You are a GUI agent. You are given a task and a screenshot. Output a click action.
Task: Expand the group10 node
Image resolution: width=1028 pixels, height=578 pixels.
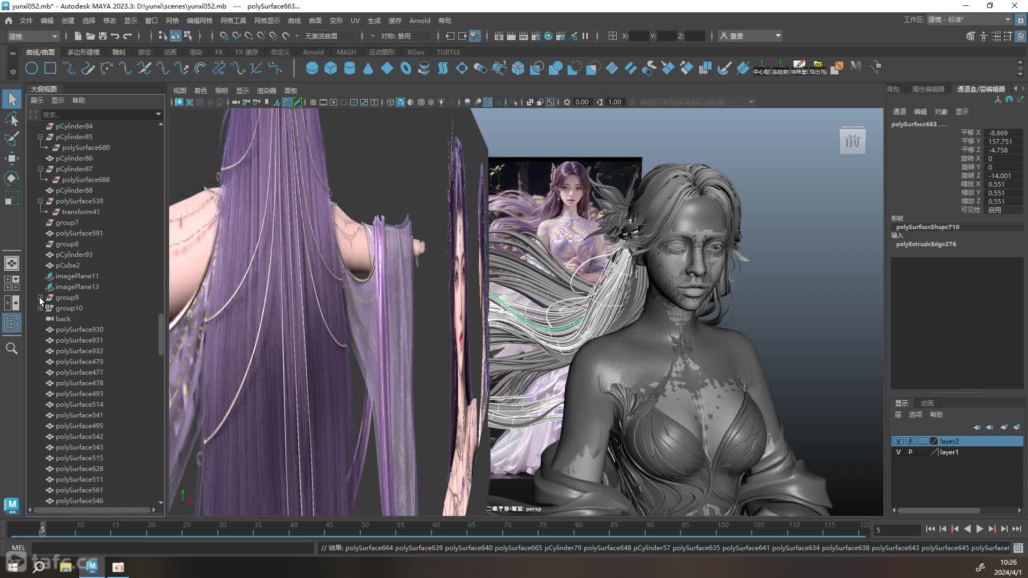[x=40, y=308]
